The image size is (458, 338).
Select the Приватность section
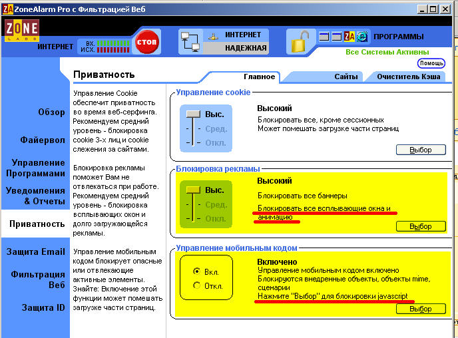point(37,224)
